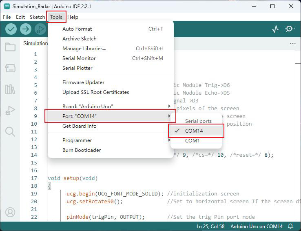
Task: Click the UCG_FONT_MODE_SOLID argument
Action: coord(128,194)
